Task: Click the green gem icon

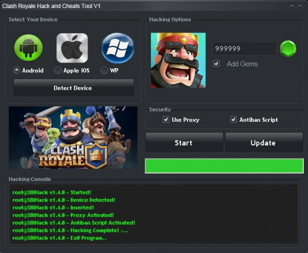Action: point(288,48)
